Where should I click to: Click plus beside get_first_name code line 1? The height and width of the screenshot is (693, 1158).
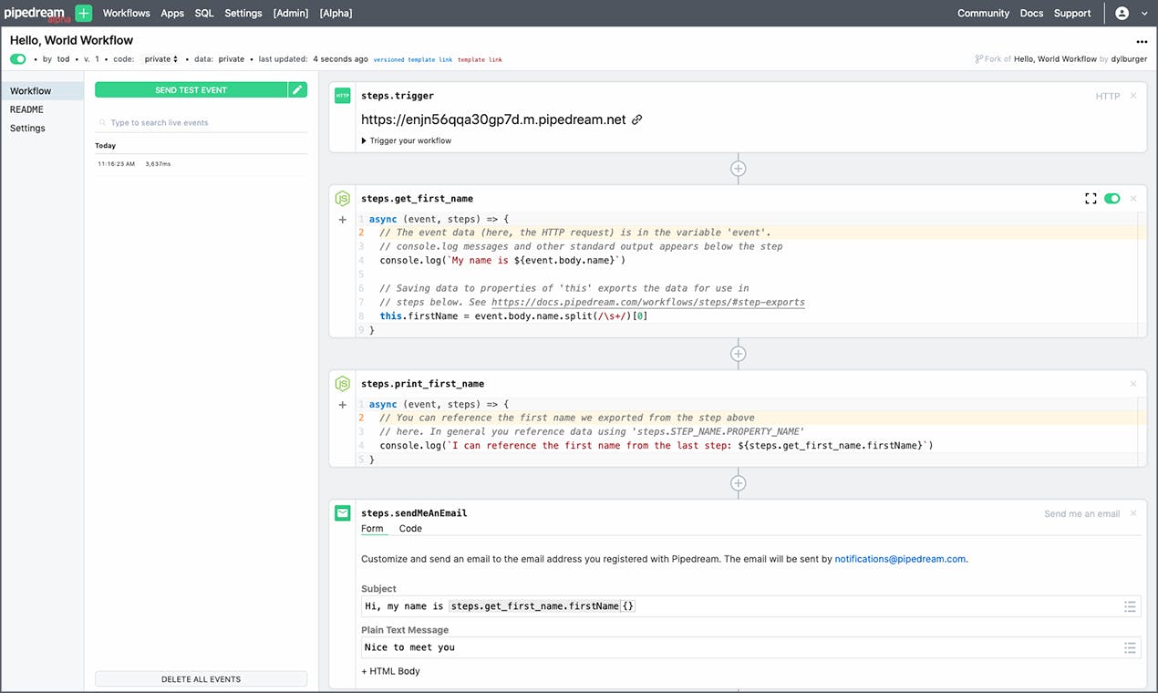pyautogui.click(x=343, y=220)
